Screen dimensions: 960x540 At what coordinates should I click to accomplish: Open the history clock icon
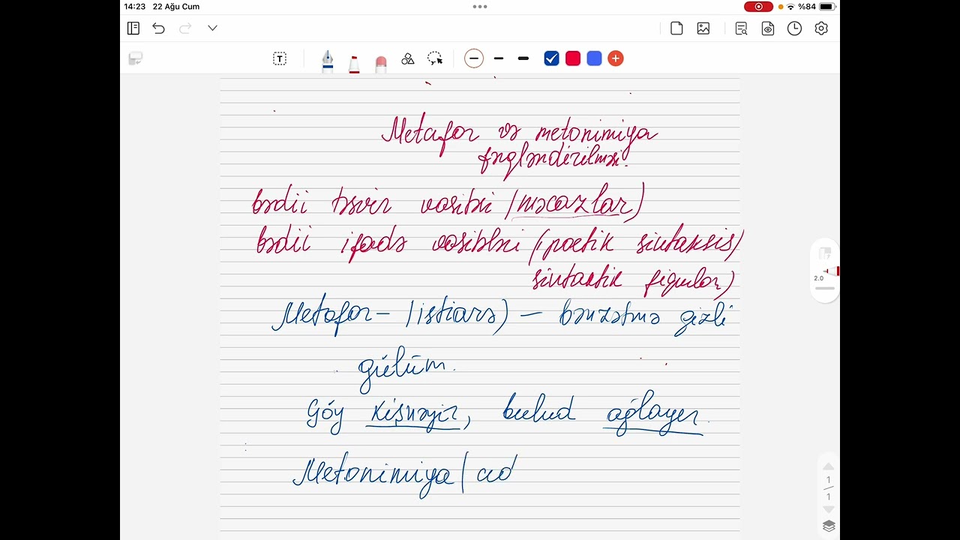794,28
